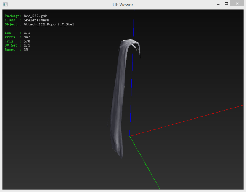Maximize the UE Viewer window

click(x=226, y=4)
